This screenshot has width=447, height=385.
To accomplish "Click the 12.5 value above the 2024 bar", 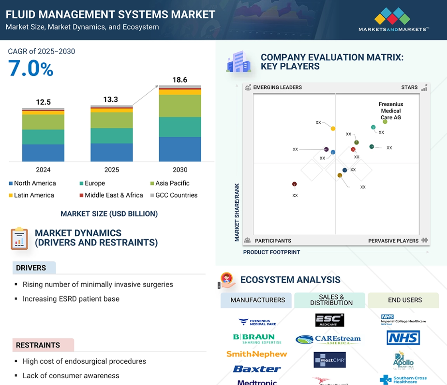I will tap(44, 102).
